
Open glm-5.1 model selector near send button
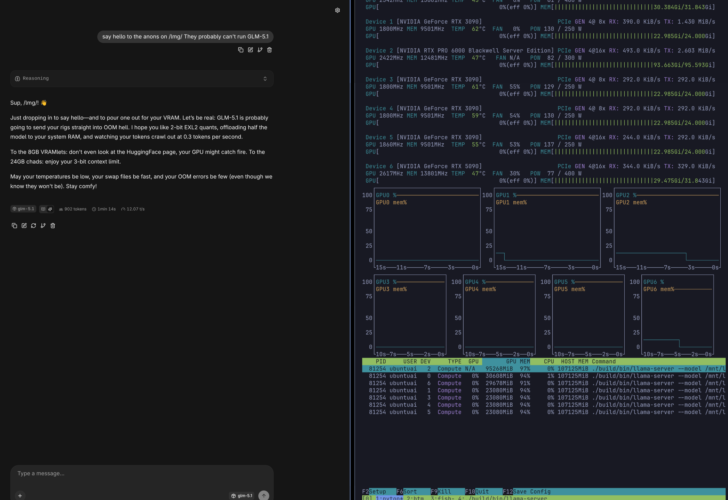click(x=242, y=495)
